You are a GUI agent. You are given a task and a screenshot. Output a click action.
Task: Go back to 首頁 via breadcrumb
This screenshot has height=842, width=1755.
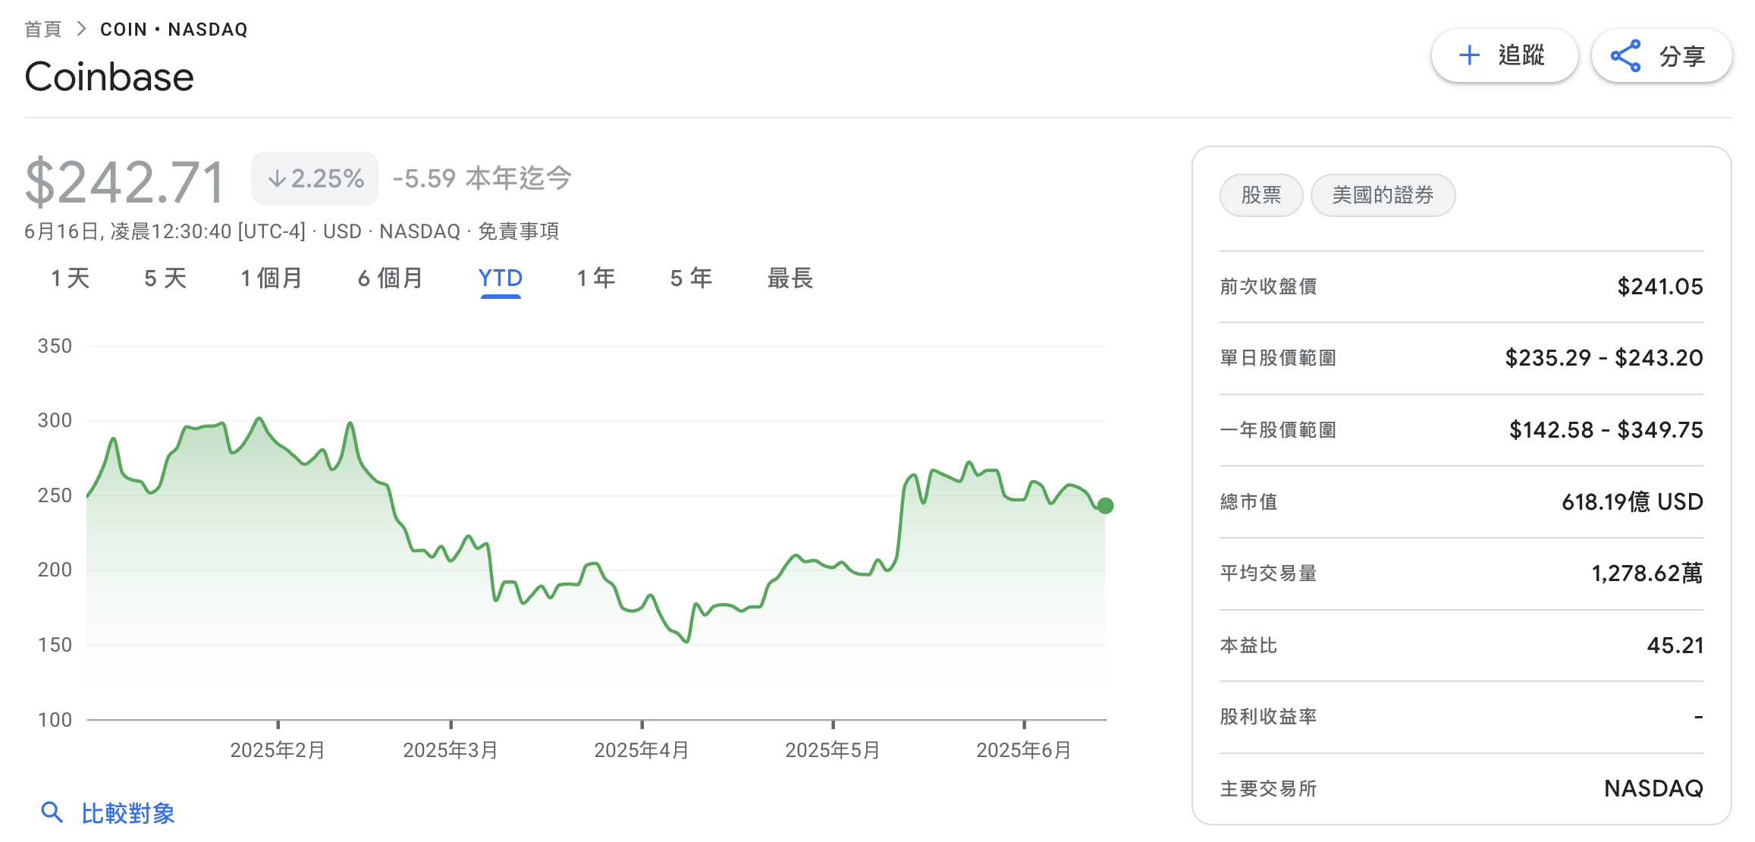tap(43, 29)
